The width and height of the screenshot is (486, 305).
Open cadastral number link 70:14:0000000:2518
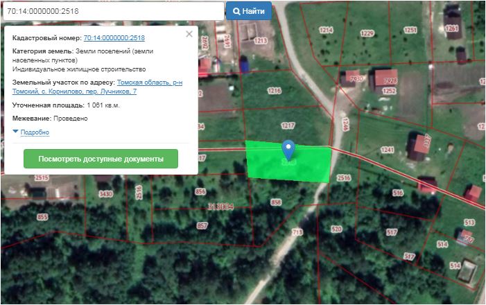coord(114,38)
